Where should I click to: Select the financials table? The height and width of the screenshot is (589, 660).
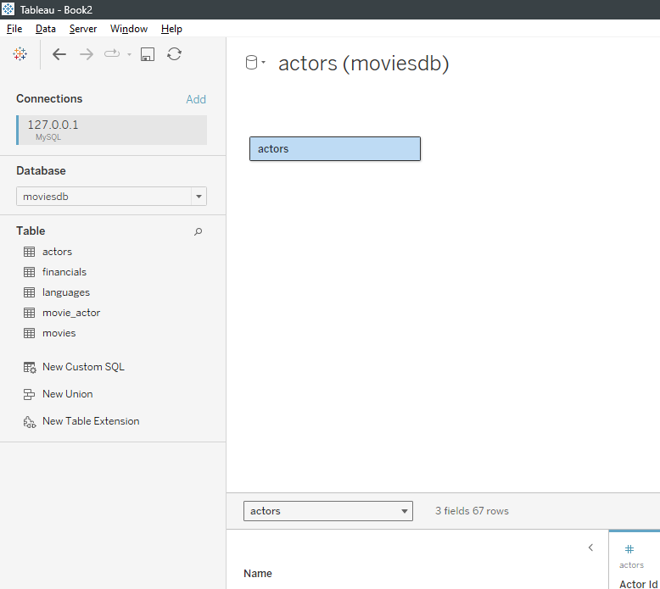(64, 272)
